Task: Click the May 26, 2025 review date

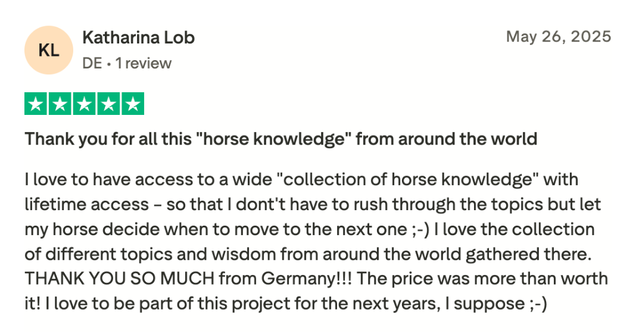Action: point(559,37)
